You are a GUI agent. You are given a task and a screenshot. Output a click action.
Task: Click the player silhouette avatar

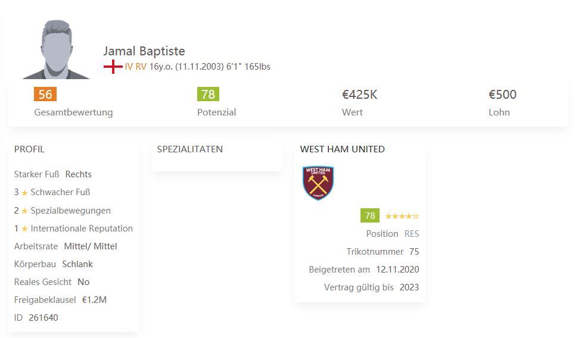(x=56, y=49)
